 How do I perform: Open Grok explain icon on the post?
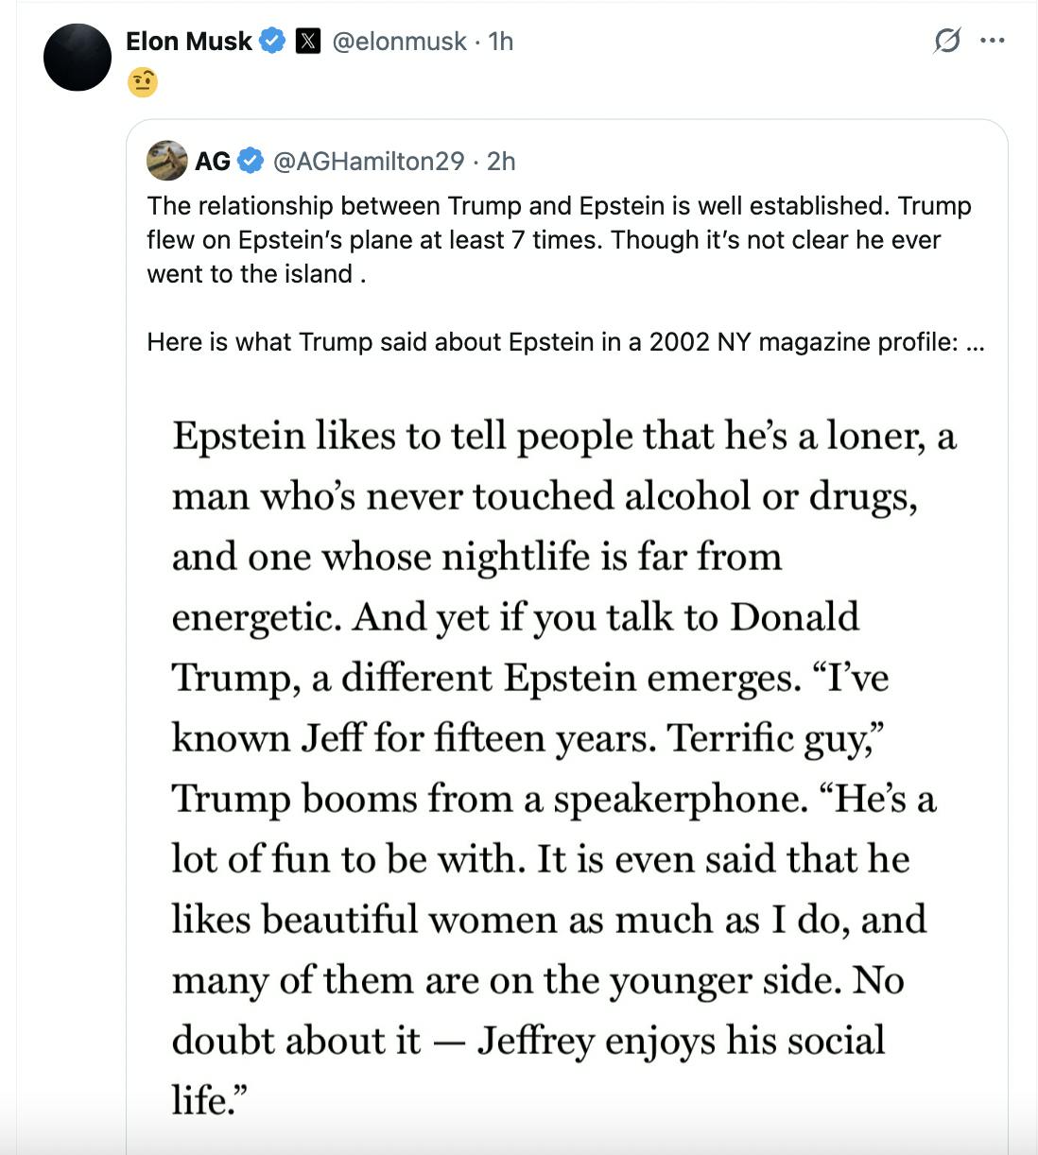click(946, 41)
